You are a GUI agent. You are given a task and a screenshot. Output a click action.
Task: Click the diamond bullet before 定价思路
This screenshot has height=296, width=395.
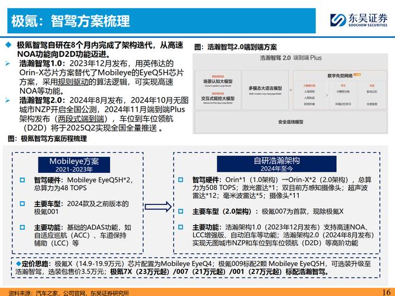click(x=18, y=263)
